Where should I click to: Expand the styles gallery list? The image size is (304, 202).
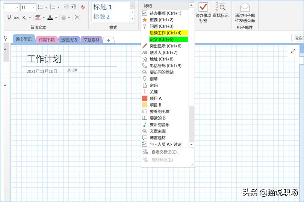tap(133, 19)
